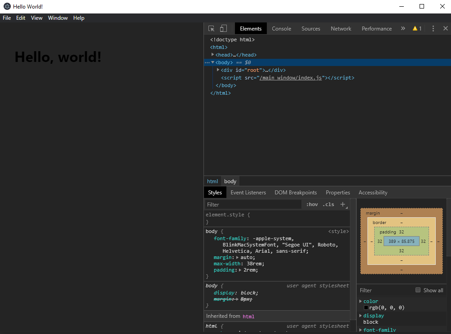The height and width of the screenshot is (334, 451).
Task: Expand the div id root node
Action: pyautogui.click(x=218, y=70)
